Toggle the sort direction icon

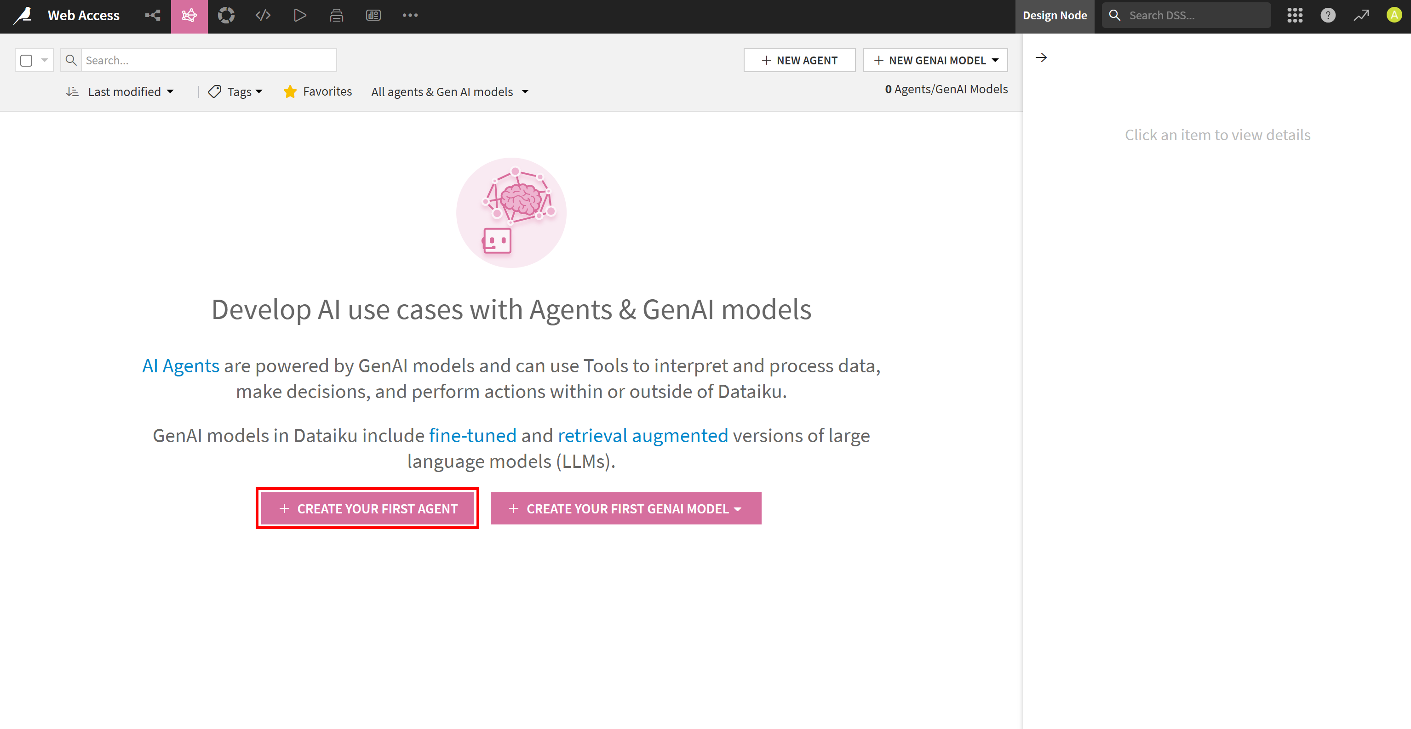point(72,91)
